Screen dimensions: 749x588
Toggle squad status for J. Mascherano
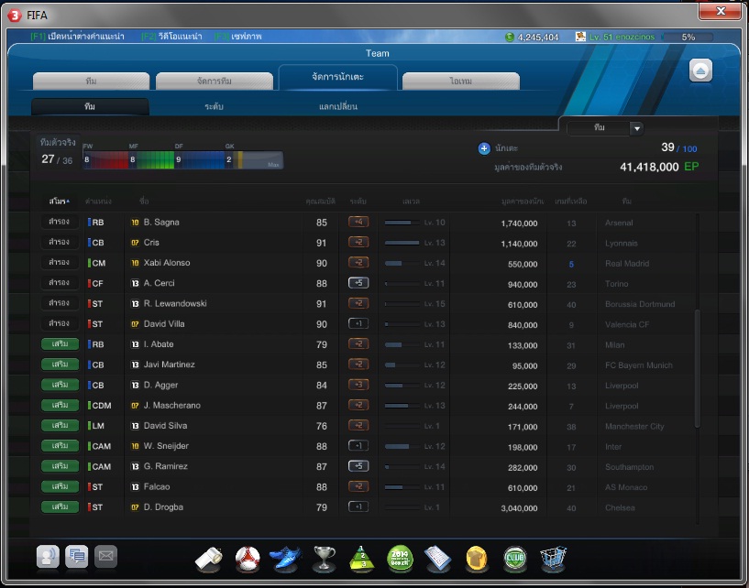(60, 405)
